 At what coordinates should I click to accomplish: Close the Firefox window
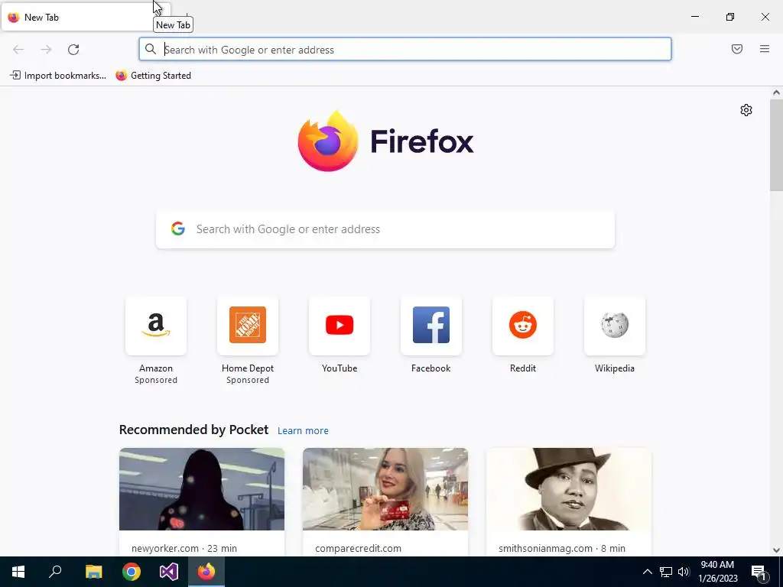(765, 17)
